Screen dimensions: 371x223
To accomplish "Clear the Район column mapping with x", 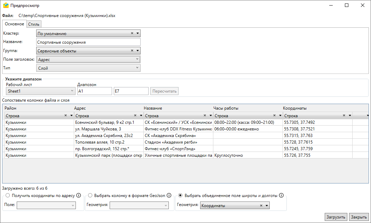I will point(65,115).
